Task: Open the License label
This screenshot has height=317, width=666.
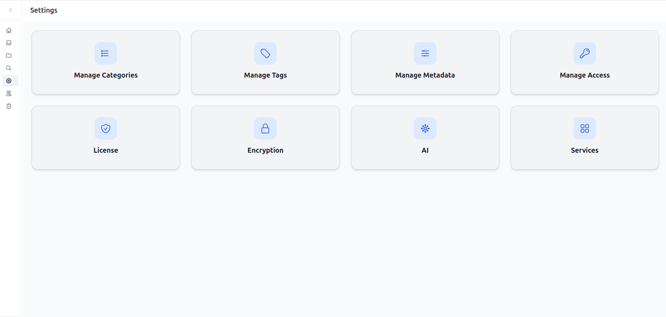Action: click(106, 150)
